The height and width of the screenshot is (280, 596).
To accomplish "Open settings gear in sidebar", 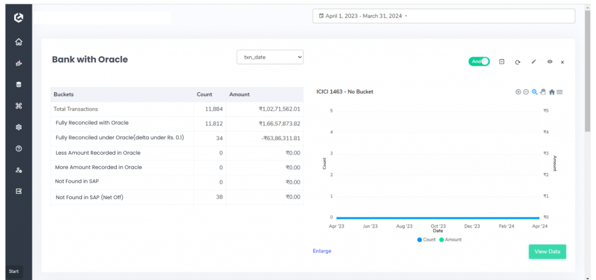I will [18, 127].
